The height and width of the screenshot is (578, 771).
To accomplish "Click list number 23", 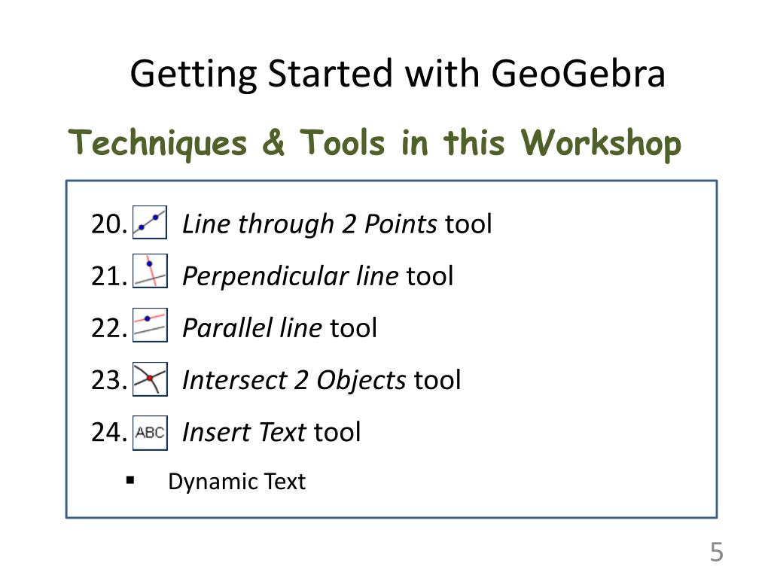I will click(x=109, y=380).
